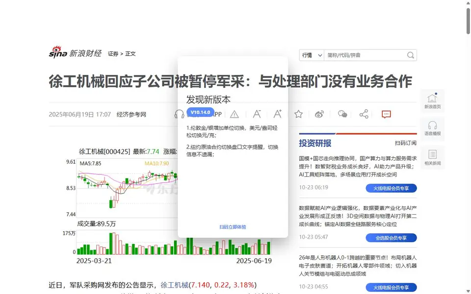Click MA5:7.85 chart label

pyautogui.click(x=90, y=164)
